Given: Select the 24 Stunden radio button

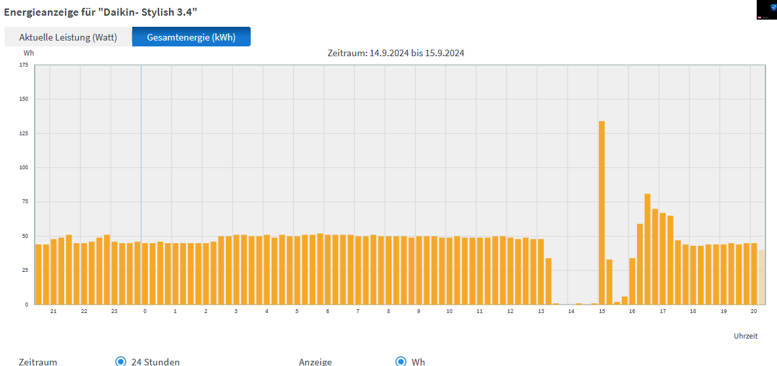Looking at the screenshot, I should 120,361.
